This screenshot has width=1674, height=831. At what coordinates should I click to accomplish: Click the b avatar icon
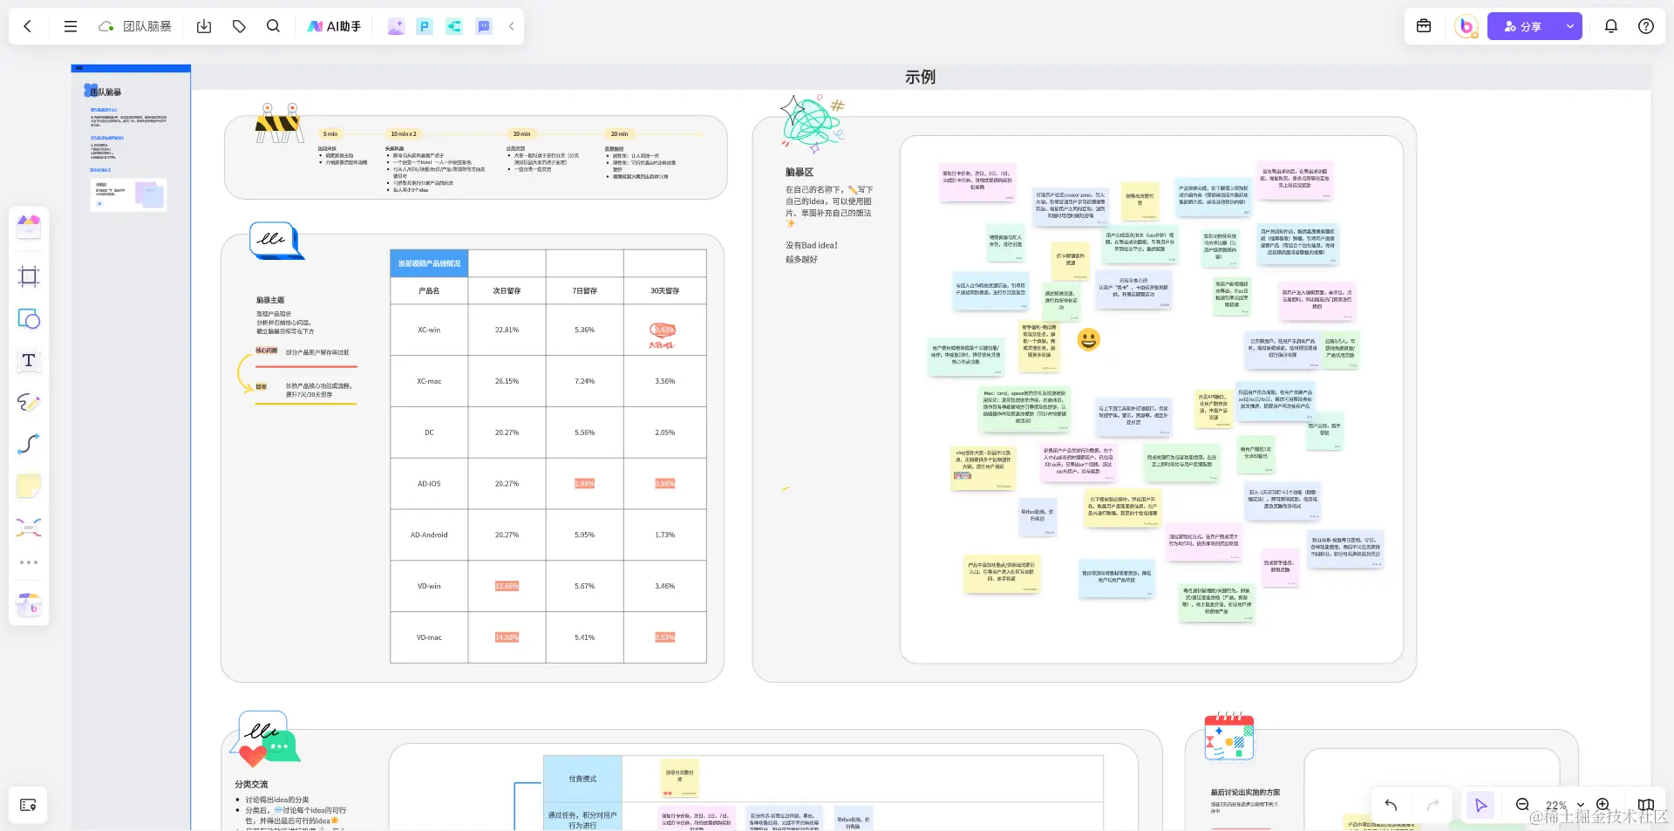click(1466, 26)
